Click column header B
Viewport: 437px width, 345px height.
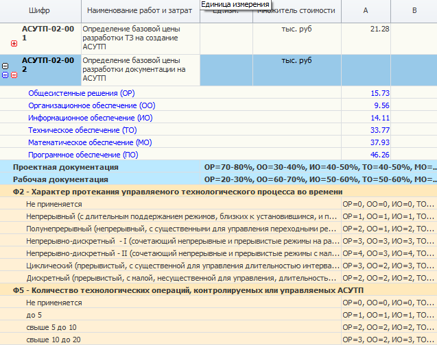point(414,10)
